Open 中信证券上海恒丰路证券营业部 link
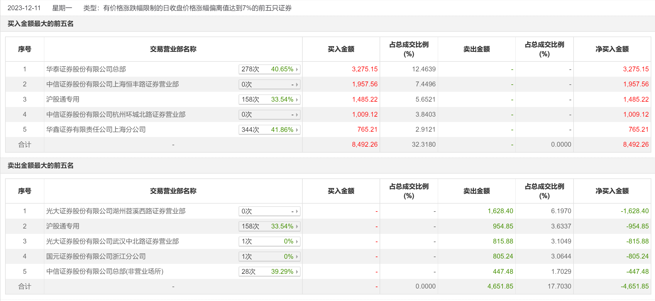Screen dimensions: 655x301 (x=112, y=84)
